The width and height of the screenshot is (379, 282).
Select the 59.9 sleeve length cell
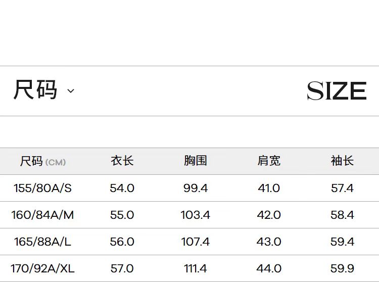[x=342, y=268]
